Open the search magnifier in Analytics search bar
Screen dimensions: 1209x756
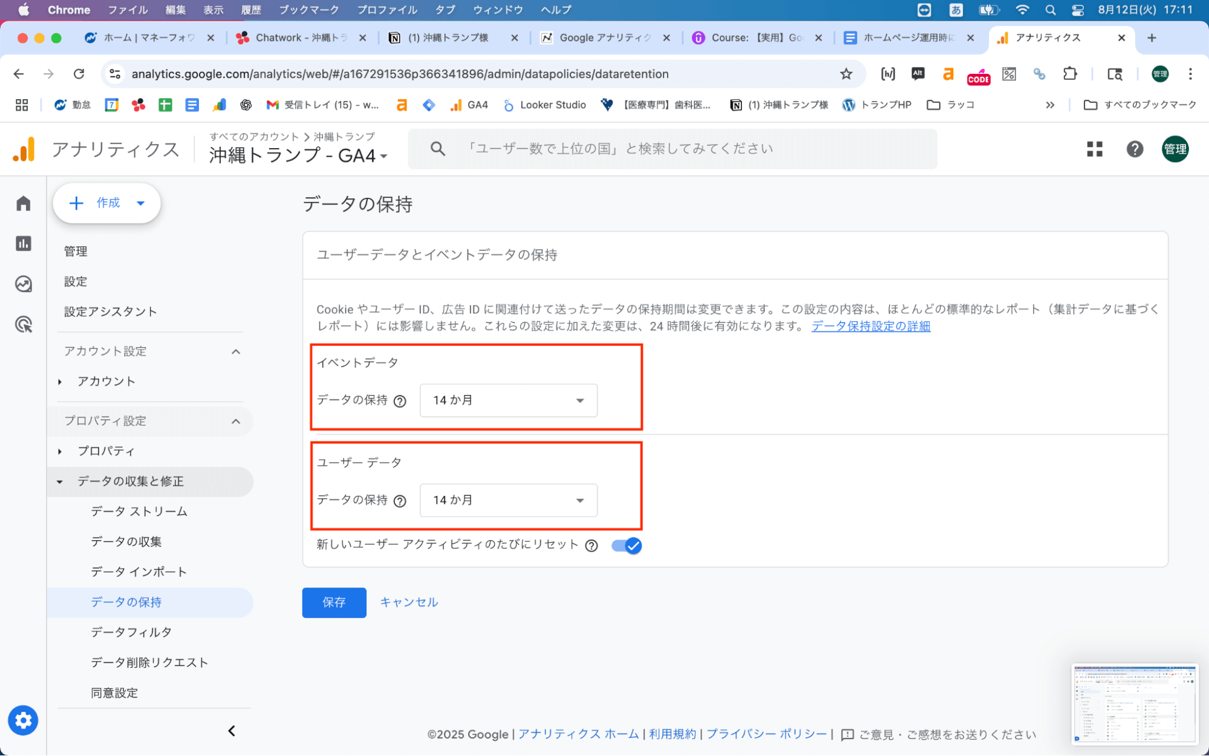[x=437, y=148]
